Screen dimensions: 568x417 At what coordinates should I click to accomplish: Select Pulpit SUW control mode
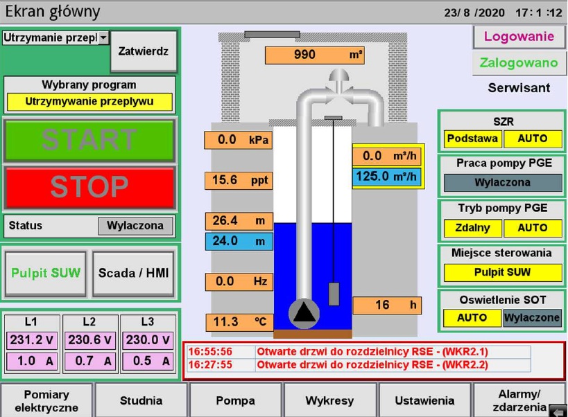(46, 273)
